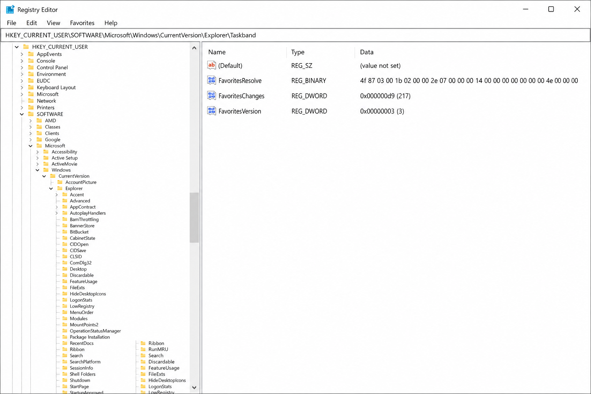Click the Google folder icon

pos(39,139)
